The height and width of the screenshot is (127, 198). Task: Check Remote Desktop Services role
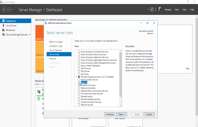click(79, 99)
